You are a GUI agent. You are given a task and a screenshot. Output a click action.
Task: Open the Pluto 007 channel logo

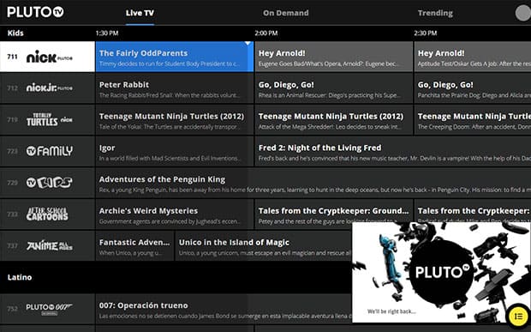click(x=50, y=309)
